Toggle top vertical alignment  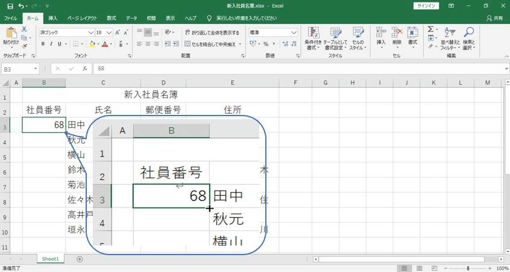[x=139, y=32]
